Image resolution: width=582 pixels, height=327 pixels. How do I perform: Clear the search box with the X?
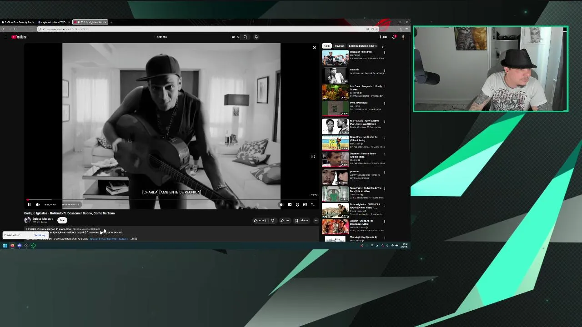pyautogui.click(x=237, y=37)
